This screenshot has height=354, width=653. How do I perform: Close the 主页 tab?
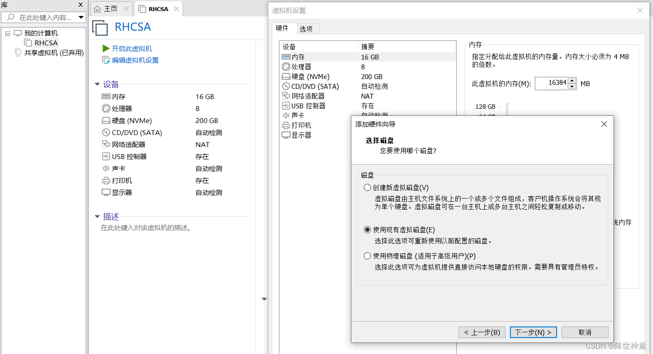coord(126,9)
